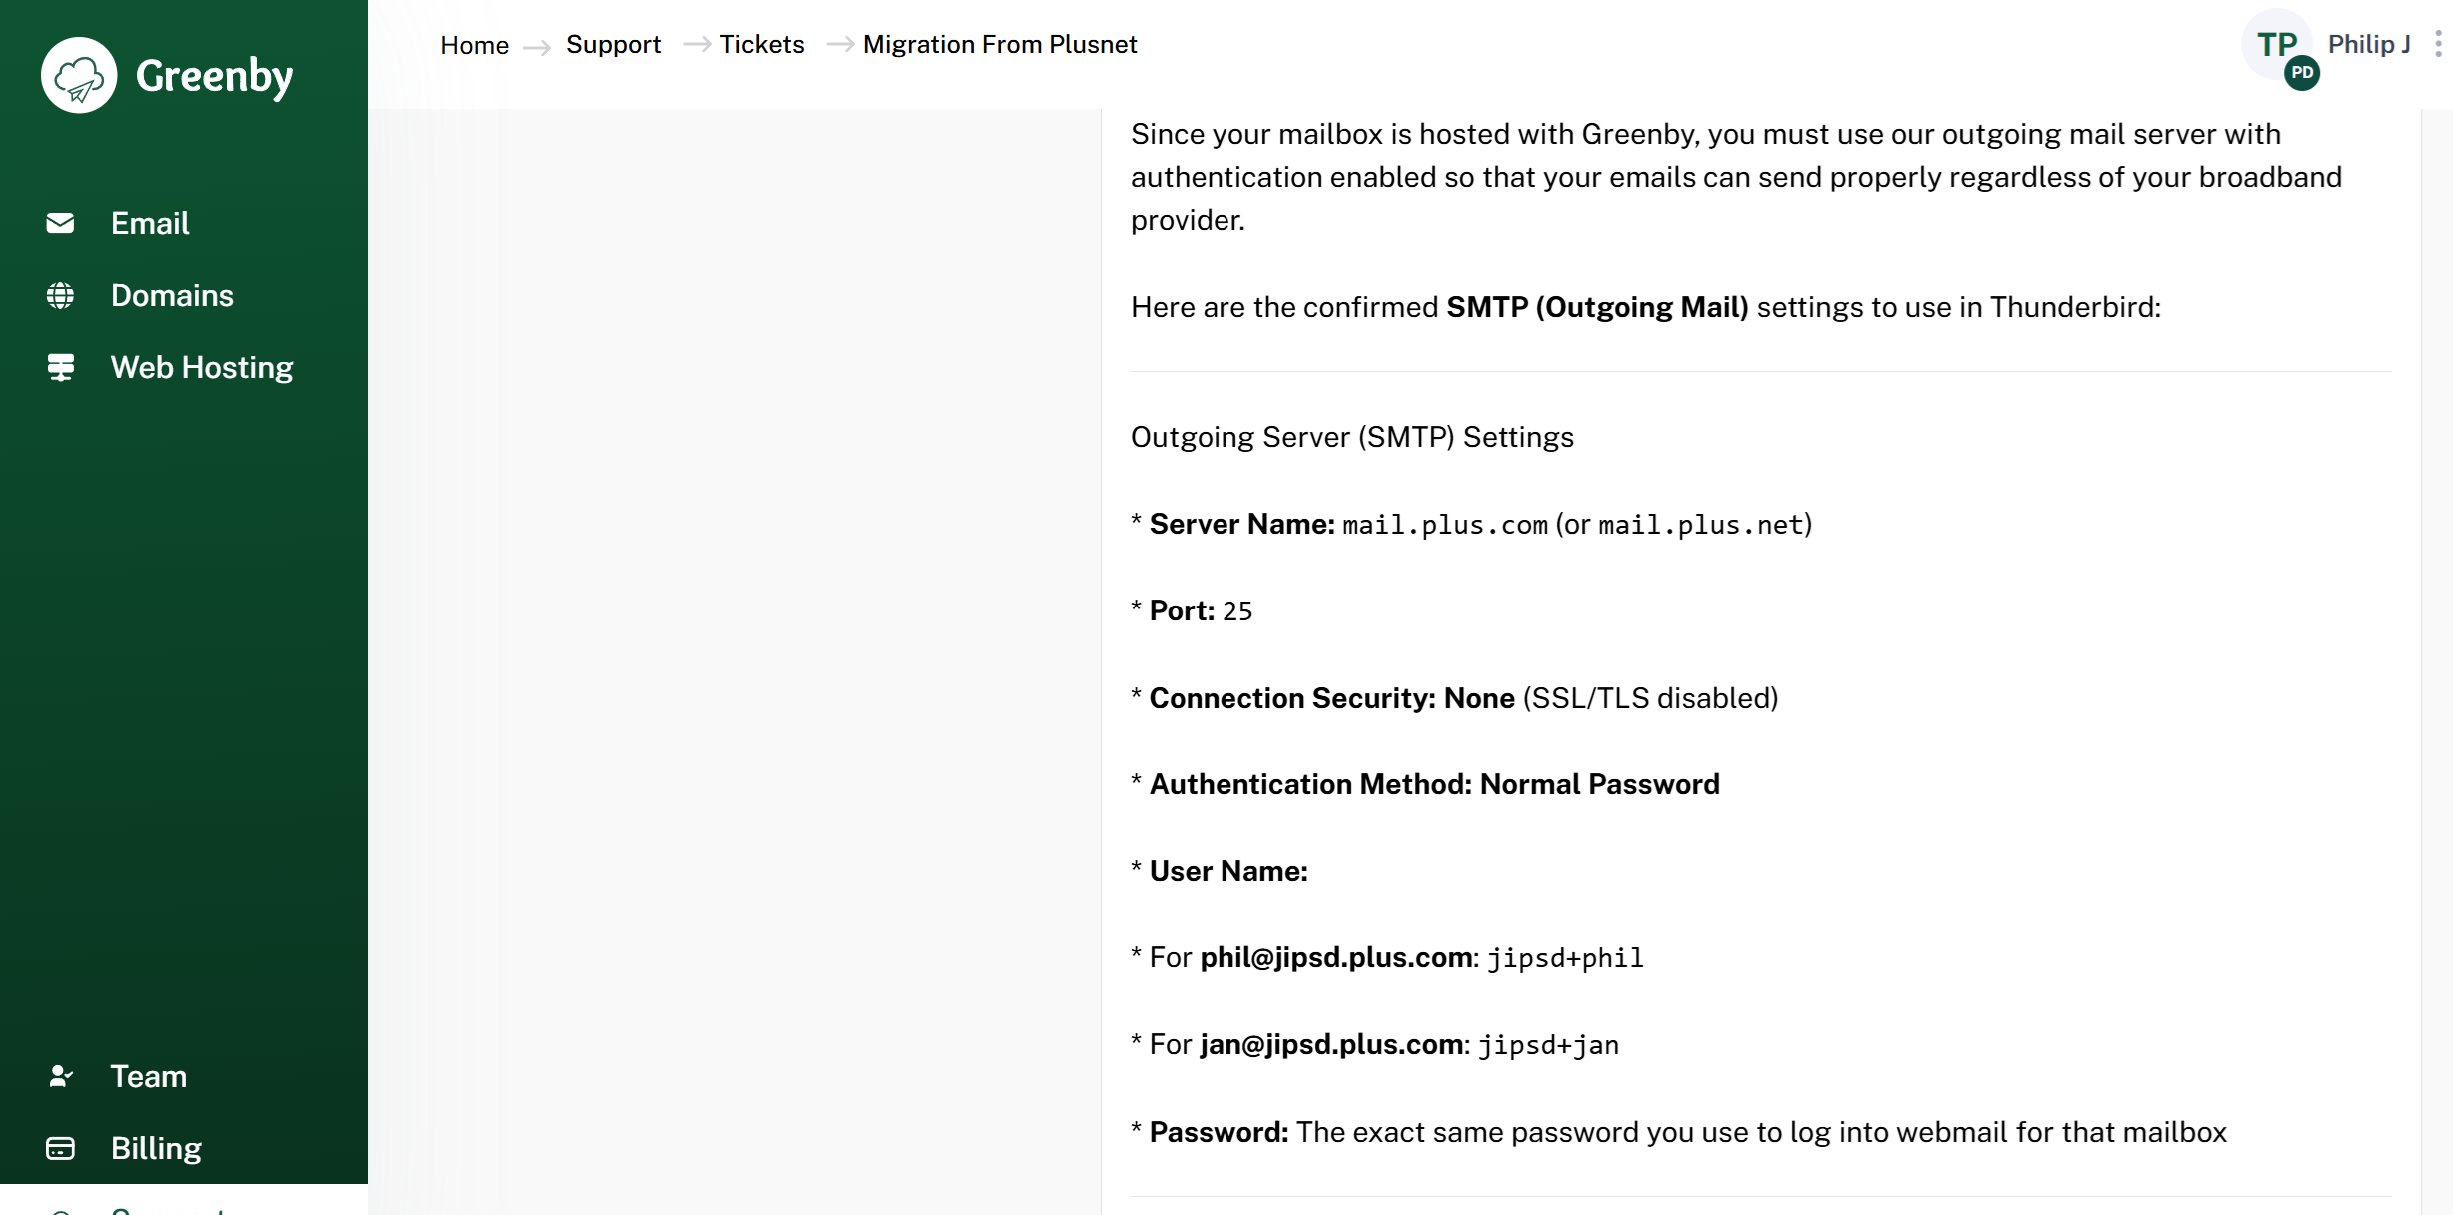The image size is (2453, 1215).
Task: Click the TP user avatar
Action: pos(2276,44)
